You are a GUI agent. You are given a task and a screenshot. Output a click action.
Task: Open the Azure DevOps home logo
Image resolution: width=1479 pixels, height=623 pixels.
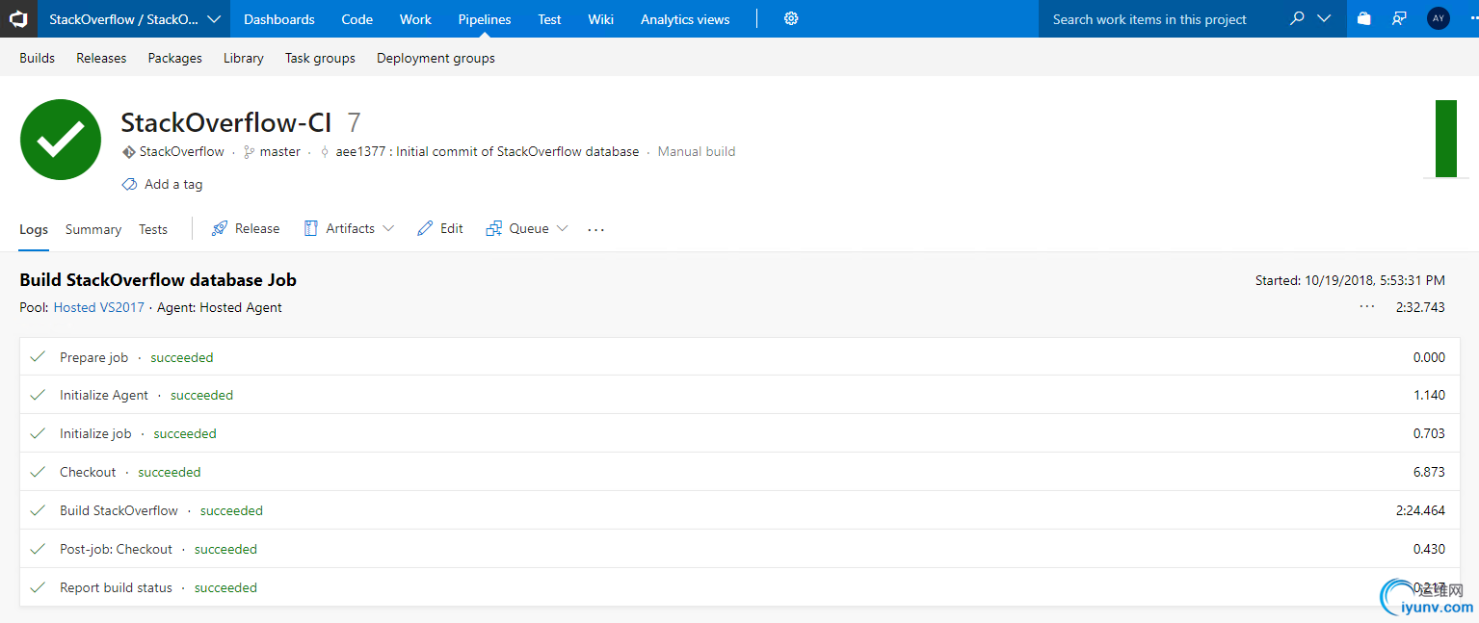pyautogui.click(x=18, y=18)
